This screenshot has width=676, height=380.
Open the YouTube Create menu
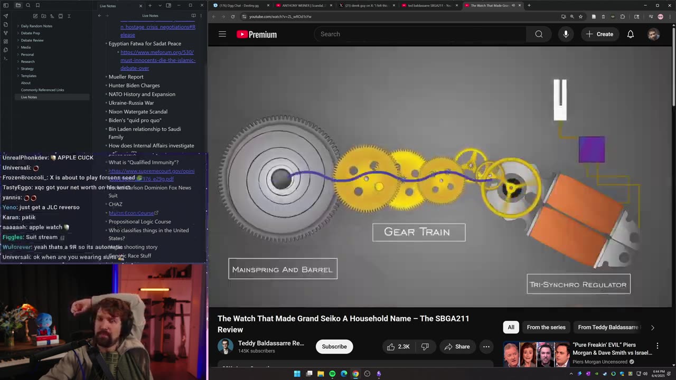[599, 34]
